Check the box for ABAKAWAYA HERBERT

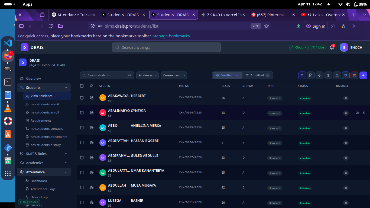point(82,98)
